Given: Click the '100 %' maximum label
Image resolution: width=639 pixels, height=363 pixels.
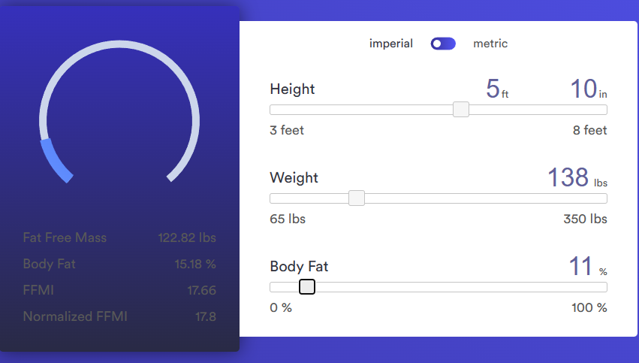Looking at the screenshot, I should coord(589,307).
